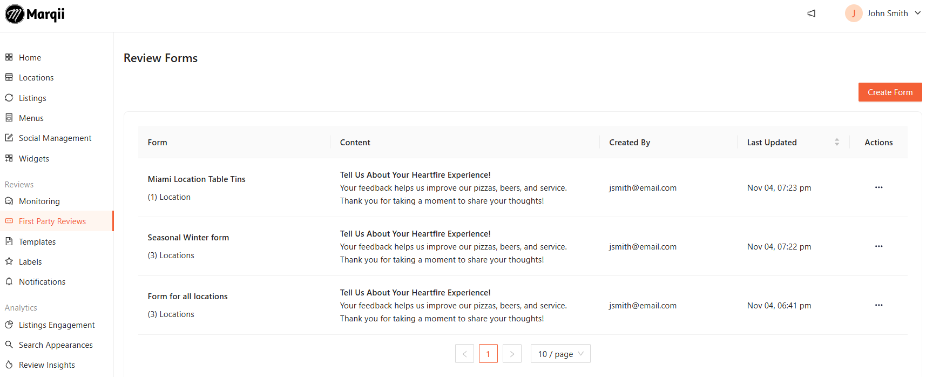Click the announcements megaphone icon
This screenshot has height=377, width=926.
click(811, 14)
